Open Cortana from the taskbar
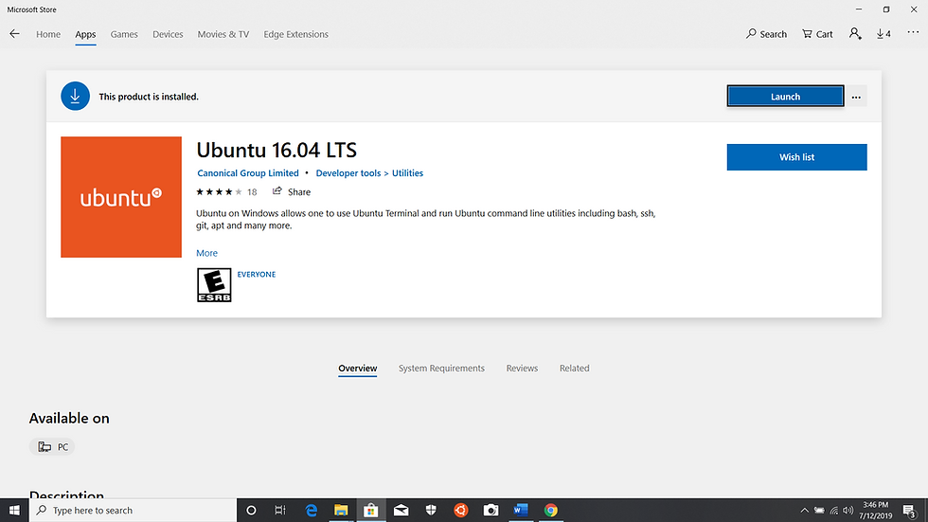This screenshot has height=522, width=928. point(251,511)
